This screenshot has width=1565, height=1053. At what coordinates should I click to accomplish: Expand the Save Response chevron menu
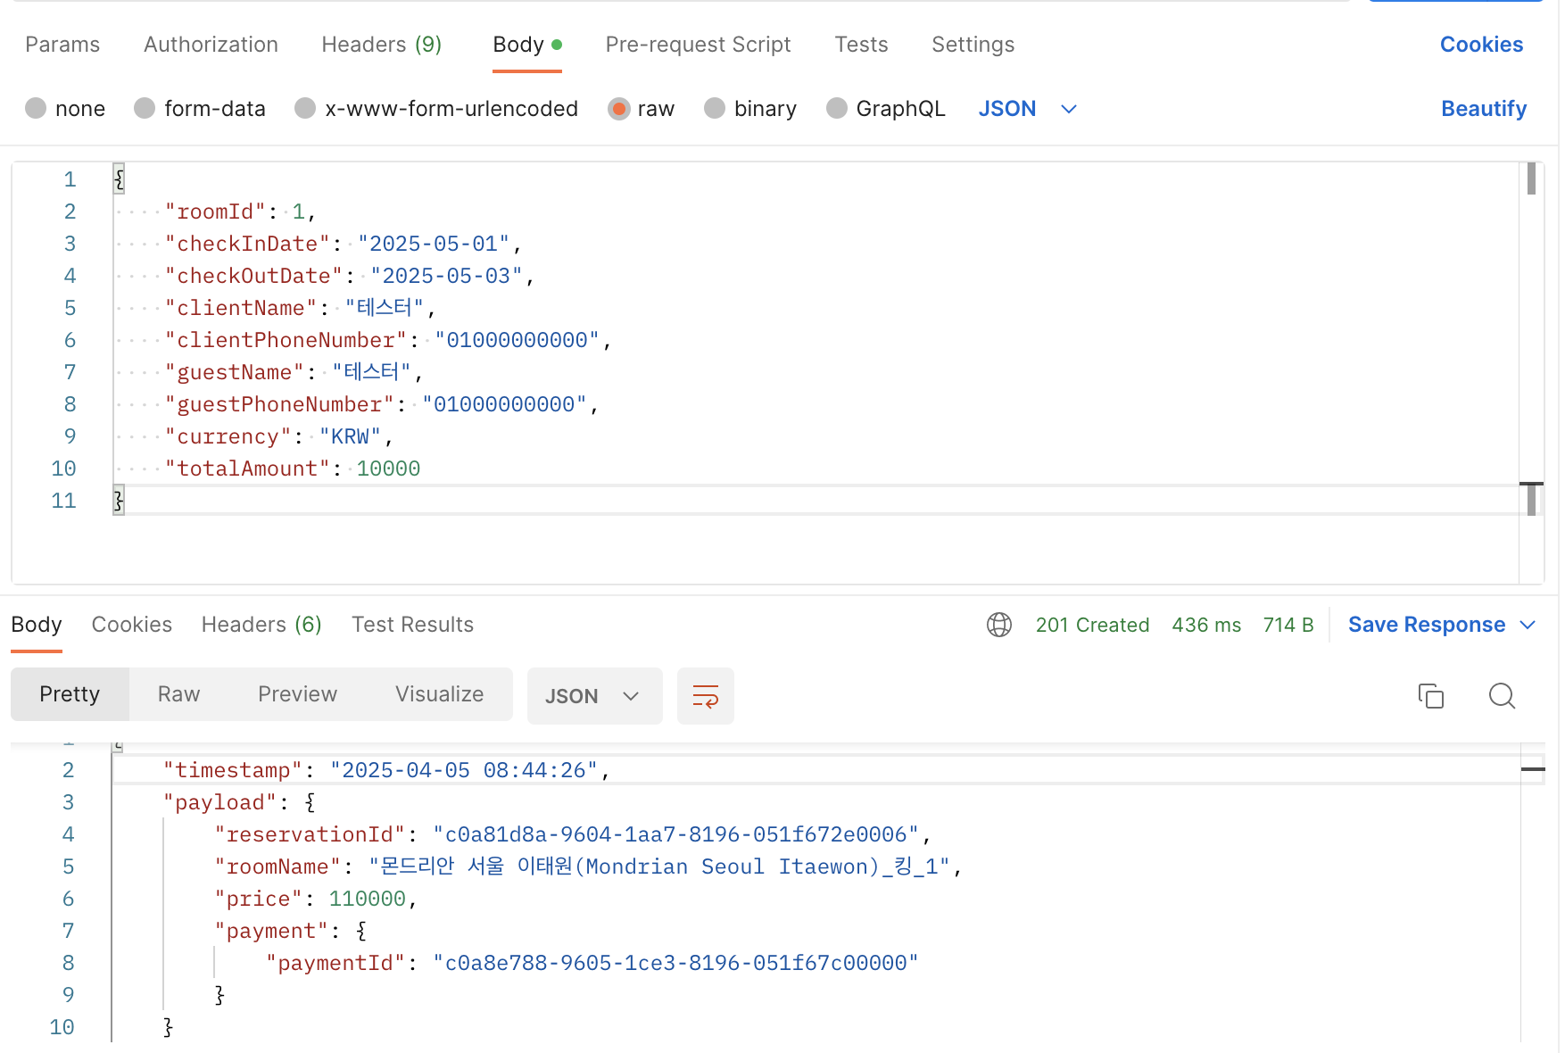point(1528,625)
